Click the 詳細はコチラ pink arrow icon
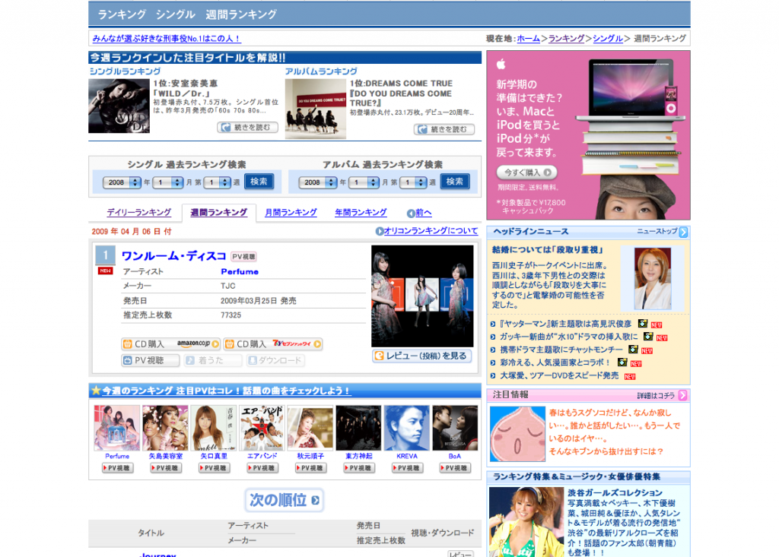This screenshot has height=557, width=779. point(683,395)
